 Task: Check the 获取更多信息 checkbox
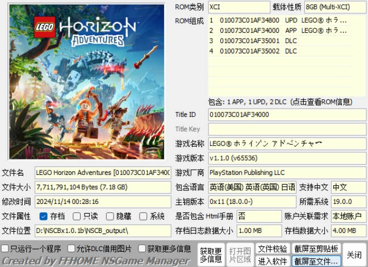(142, 249)
